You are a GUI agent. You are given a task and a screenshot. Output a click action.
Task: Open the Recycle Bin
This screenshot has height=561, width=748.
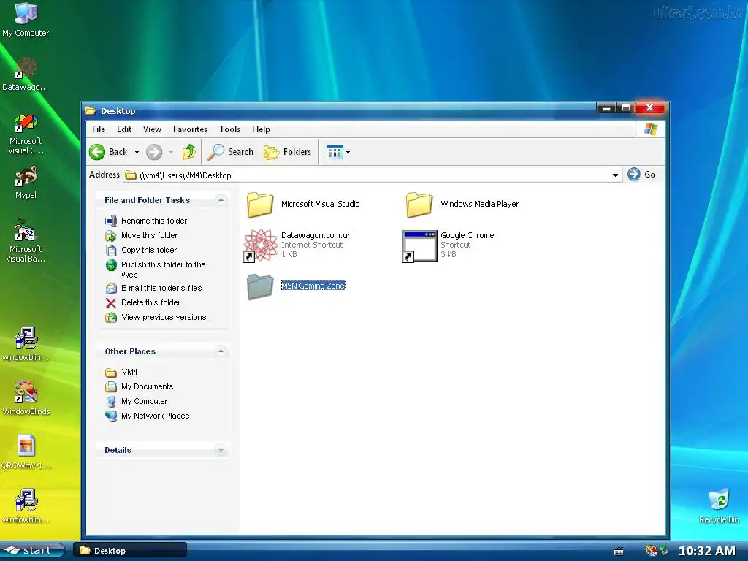719,505
